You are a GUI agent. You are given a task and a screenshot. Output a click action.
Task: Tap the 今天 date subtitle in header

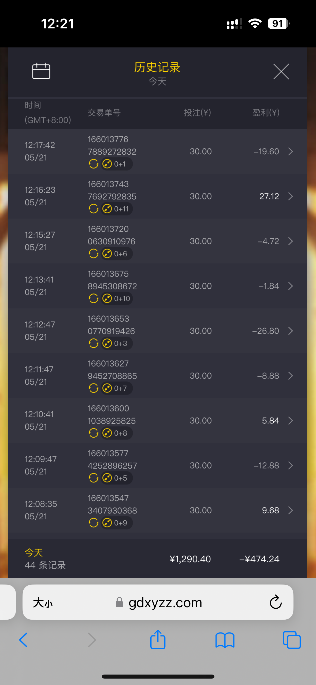(157, 81)
